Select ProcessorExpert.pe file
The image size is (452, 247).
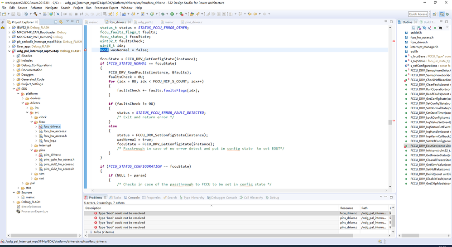(x=34, y=212)
